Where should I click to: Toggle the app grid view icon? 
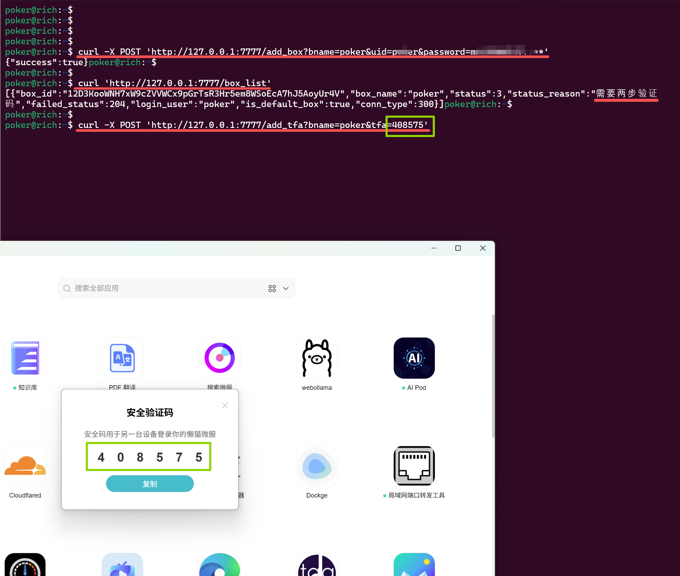coord(272,288)
